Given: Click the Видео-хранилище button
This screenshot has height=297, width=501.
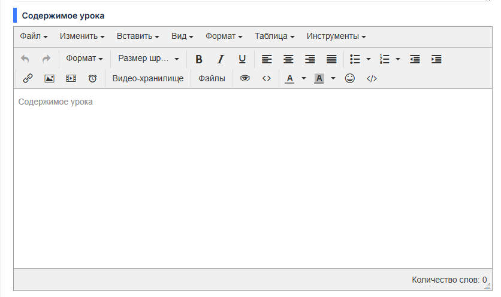Looking at the screenshot, I should click(x=148, y=78).
